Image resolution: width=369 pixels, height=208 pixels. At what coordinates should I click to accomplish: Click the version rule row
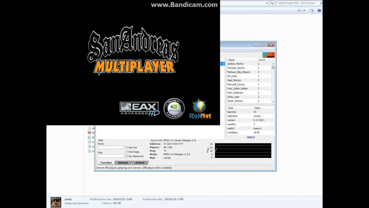click(251, 120)
